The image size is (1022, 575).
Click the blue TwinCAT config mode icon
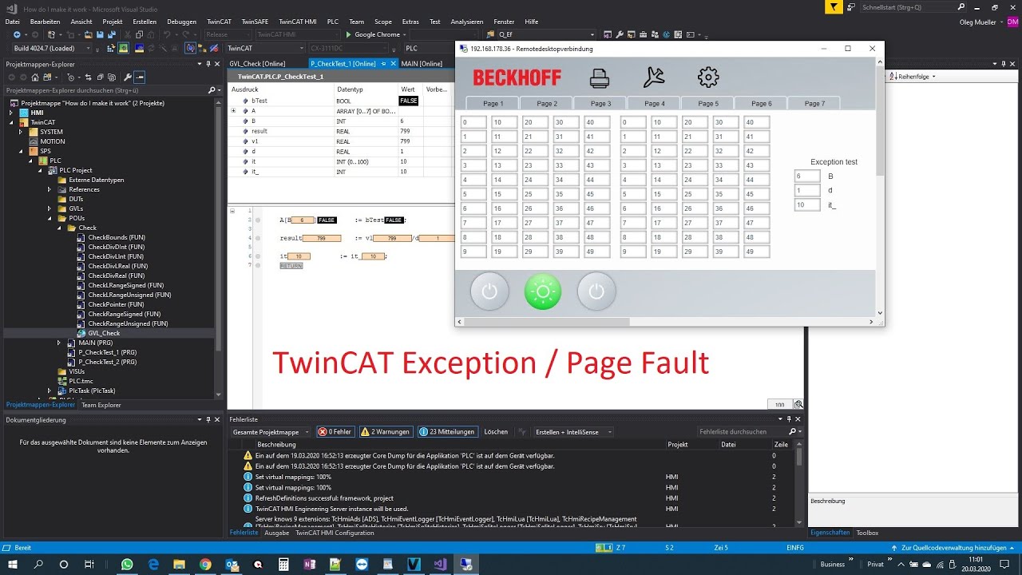(139, 48)
